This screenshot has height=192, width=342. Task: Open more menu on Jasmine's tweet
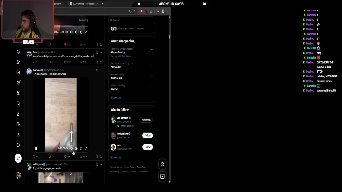coord(101,70)
